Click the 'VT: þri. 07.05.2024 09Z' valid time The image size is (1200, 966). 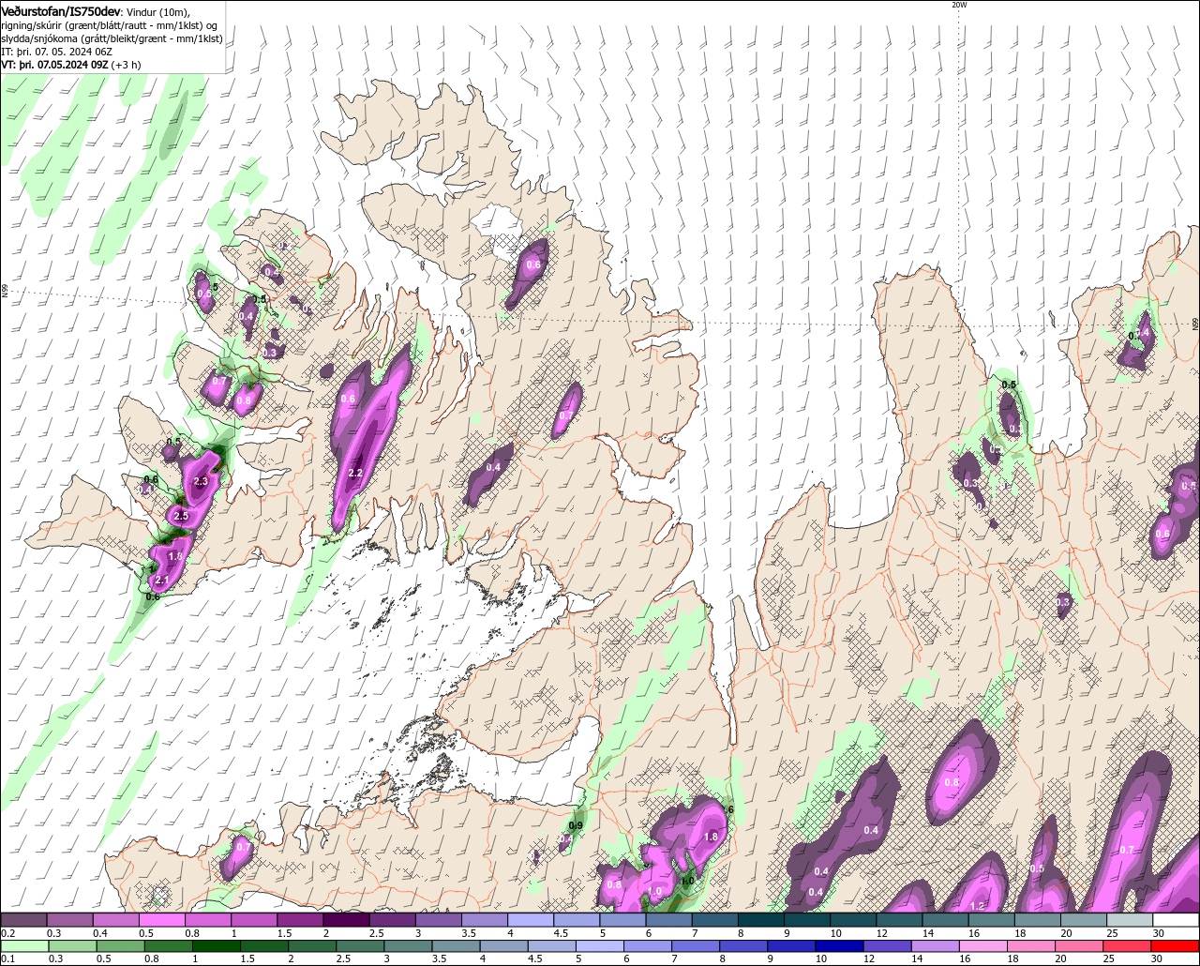[x=54, y=65]
